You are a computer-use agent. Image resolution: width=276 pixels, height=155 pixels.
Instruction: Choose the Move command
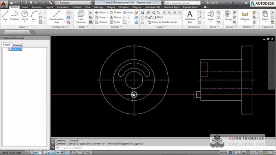click(x=100, y=12)
